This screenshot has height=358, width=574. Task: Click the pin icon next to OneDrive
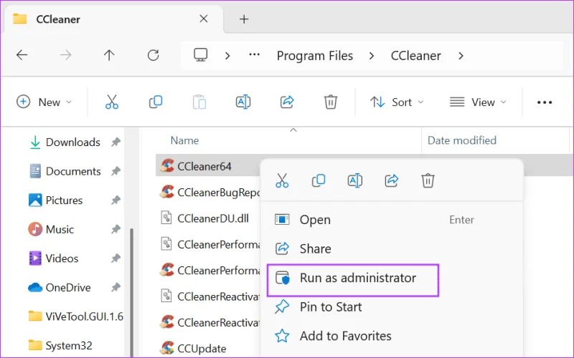[116, 288]
